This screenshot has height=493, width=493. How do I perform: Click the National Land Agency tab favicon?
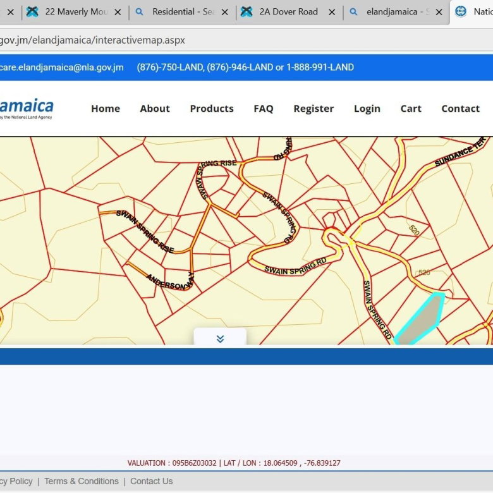461,12
